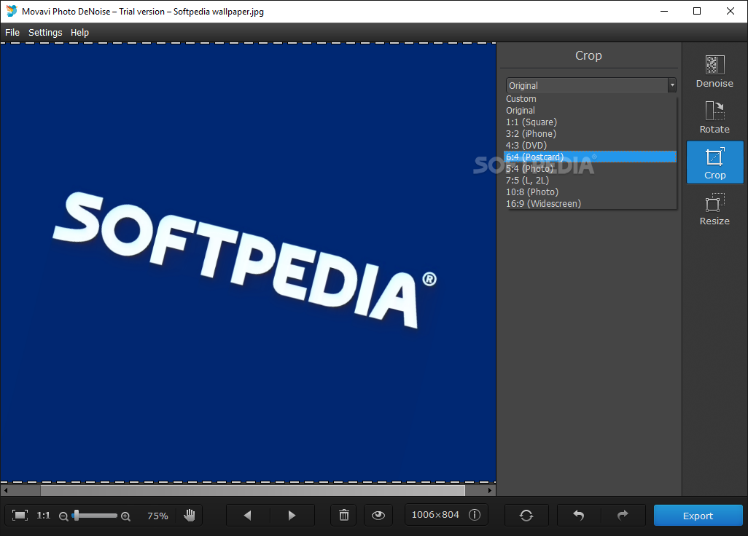The image size is (748, 536).
Task: Open the Rotate tool
Action: click(x=714, y=117)
